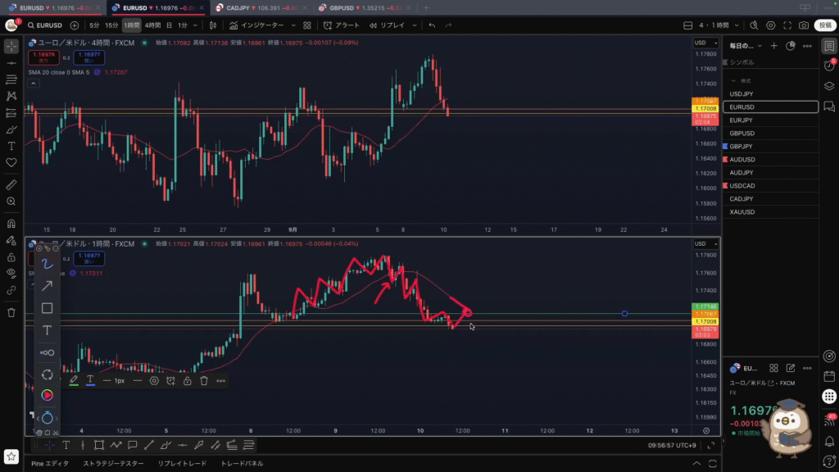Screen dimensions: 839x472
Task: Toggle magnet mode in left sidebar
Action: point(11,224)
